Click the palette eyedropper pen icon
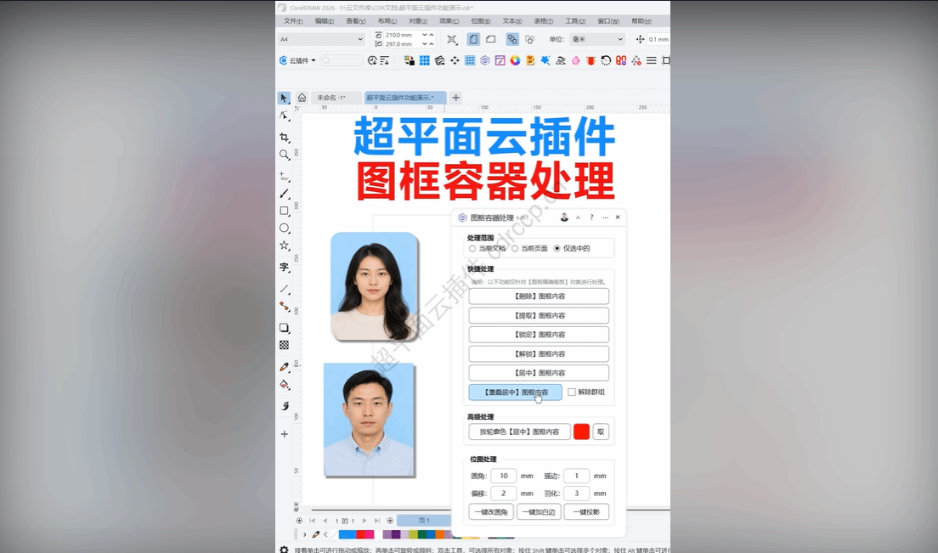 316,534
